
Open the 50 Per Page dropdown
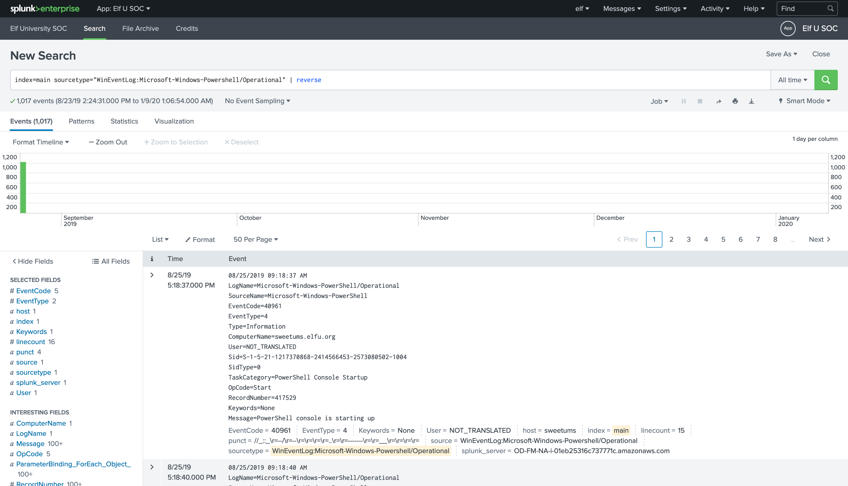pyautogui.click(x=255, y=239)
